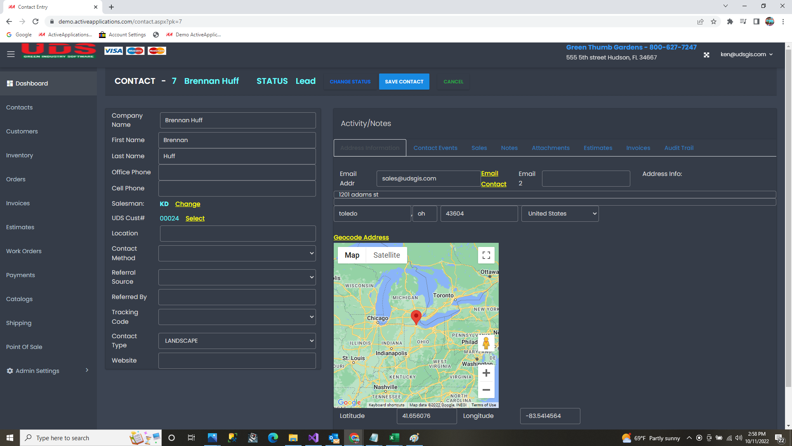Switch map to Satellite view
This screenshot has height=446, width=792.
click(387, 255)
